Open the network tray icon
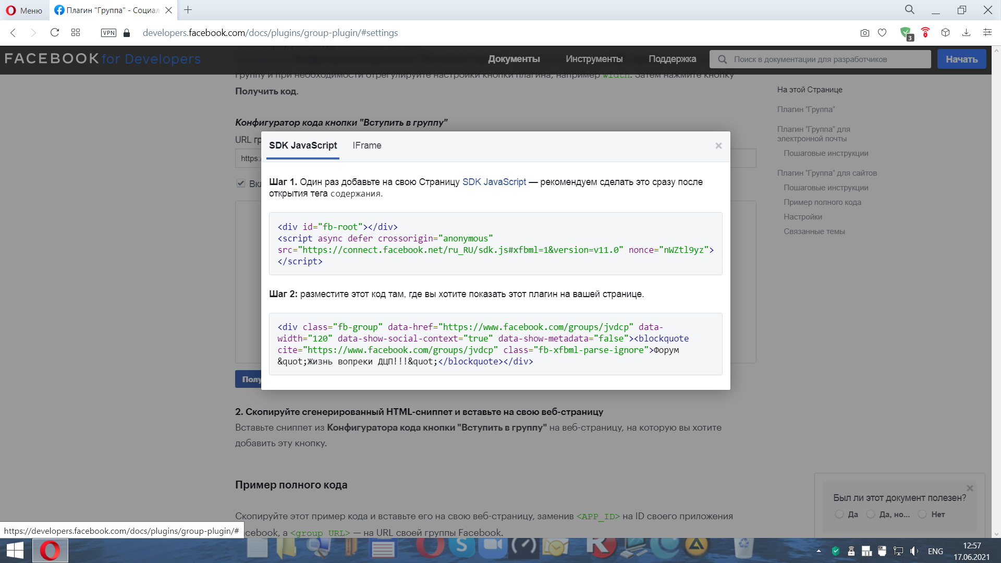This screenshot has width=1001, height=563. pyautogui.click(x=898, y=551)
